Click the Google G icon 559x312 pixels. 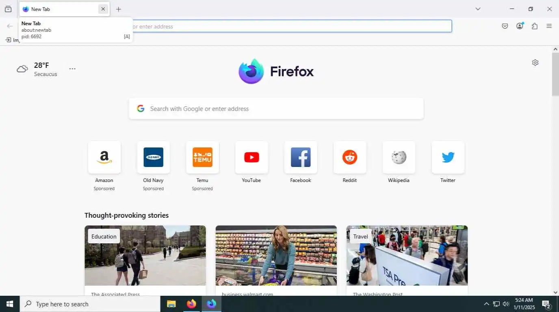(141, 108)
